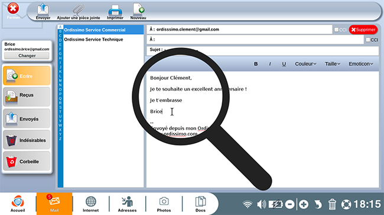This screenshot has width=384, height=215.
Task: Jump to letter M in contact index
Action: (60, 80)
